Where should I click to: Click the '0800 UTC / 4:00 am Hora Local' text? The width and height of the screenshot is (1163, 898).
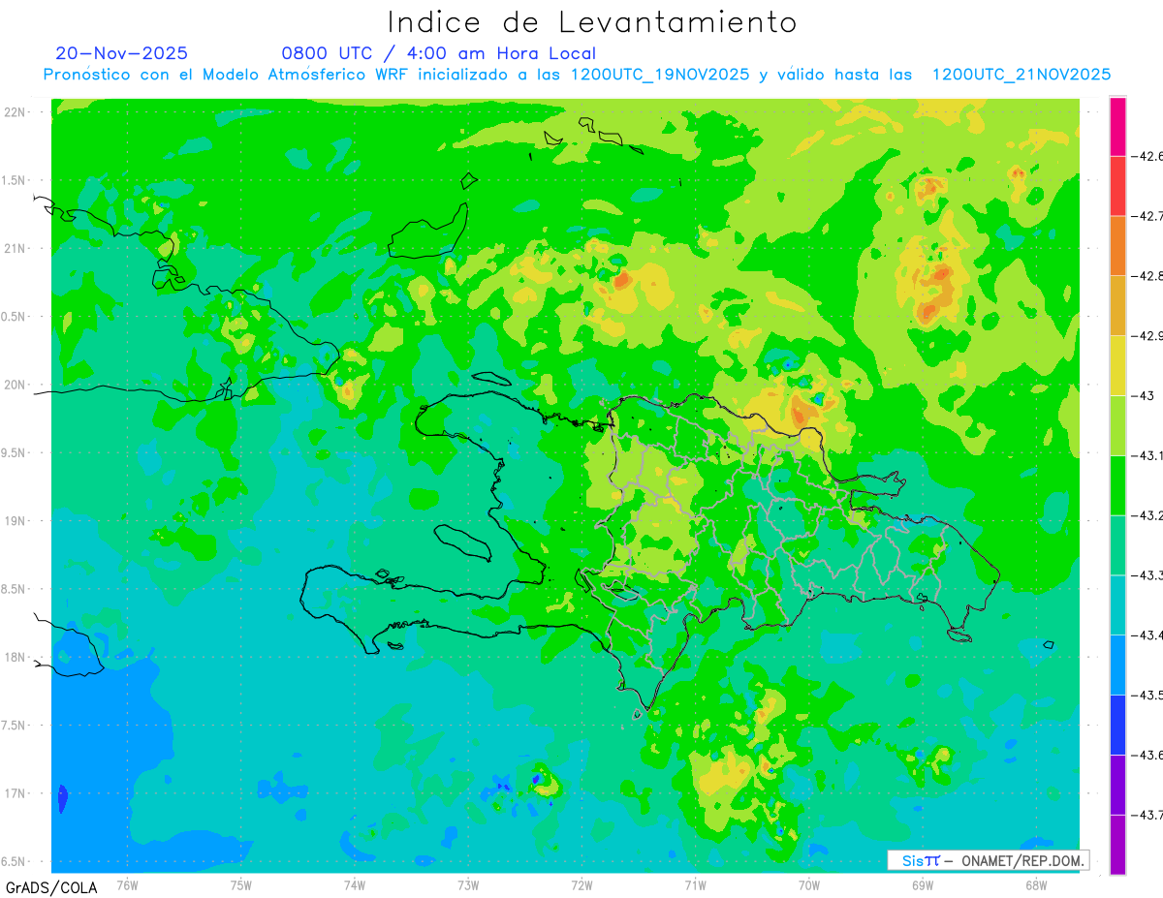pyautogui.click(x=439, y=53)
